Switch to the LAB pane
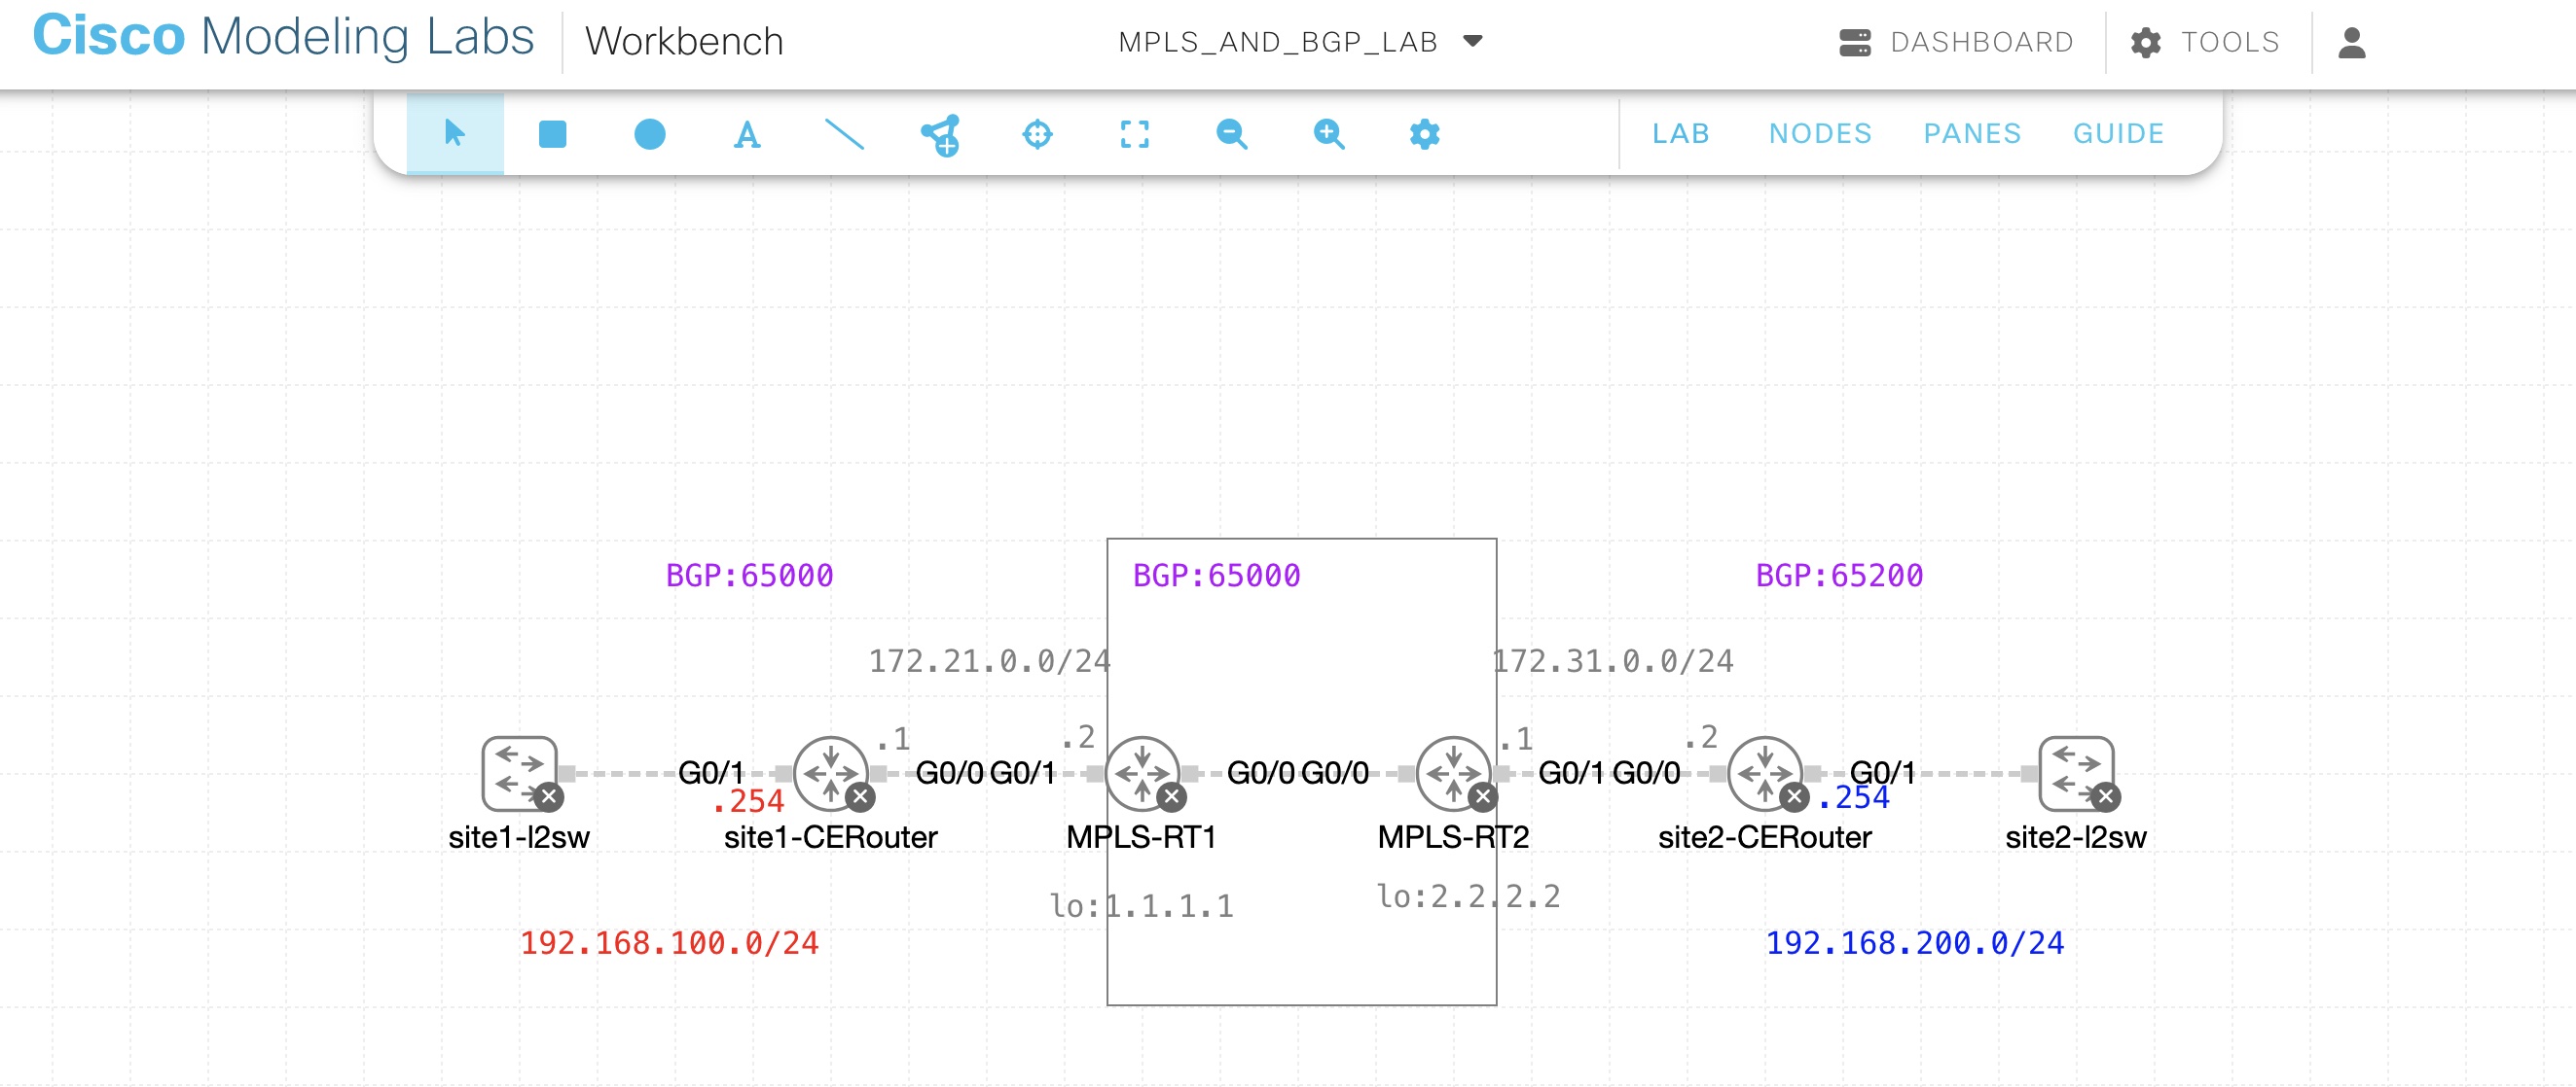Image resolution: width=2576 pixels, height=1087 pixels. [x=1680, y=133]
